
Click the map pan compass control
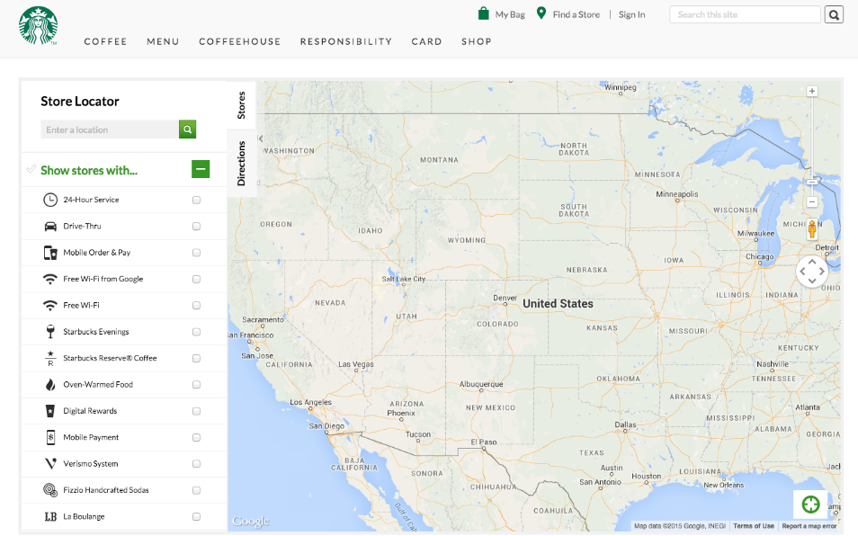(x=812, y=272)
